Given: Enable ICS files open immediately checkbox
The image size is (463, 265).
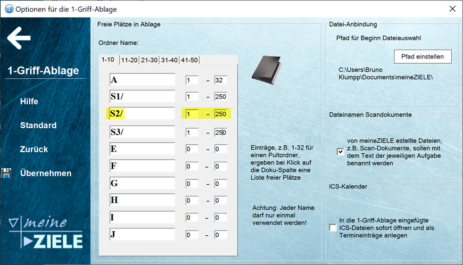Looking at the screenshot, I should (333, 228).
